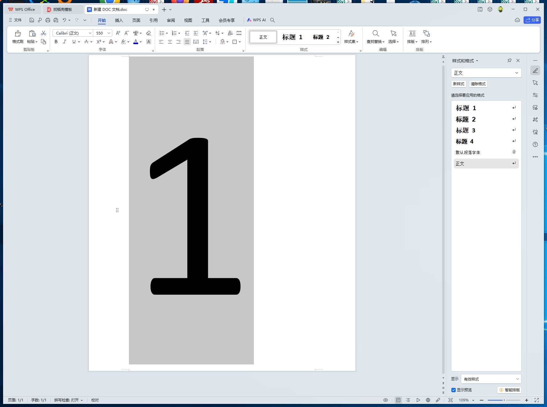Open the font size 550 dropdown
This screenshot has height=407, width=547.
coord(109,33)
